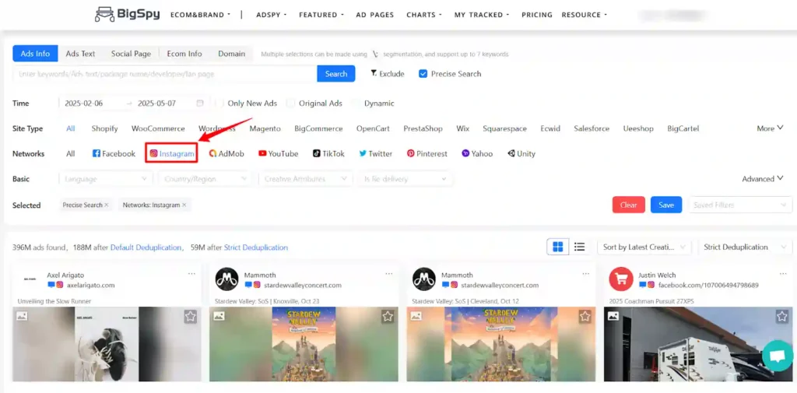797x393 pixels.
Task: Switch to the Ecom Info tab
Action: click(x=184, y=54)
